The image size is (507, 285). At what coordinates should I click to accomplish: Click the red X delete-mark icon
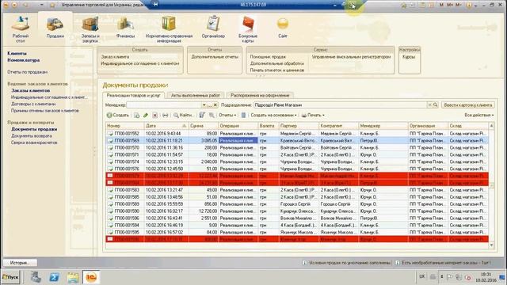point(155,115)
